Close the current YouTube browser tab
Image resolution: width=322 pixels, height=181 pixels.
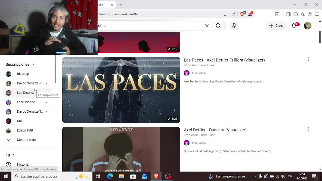pyautogui.click(x=112, y=5)
